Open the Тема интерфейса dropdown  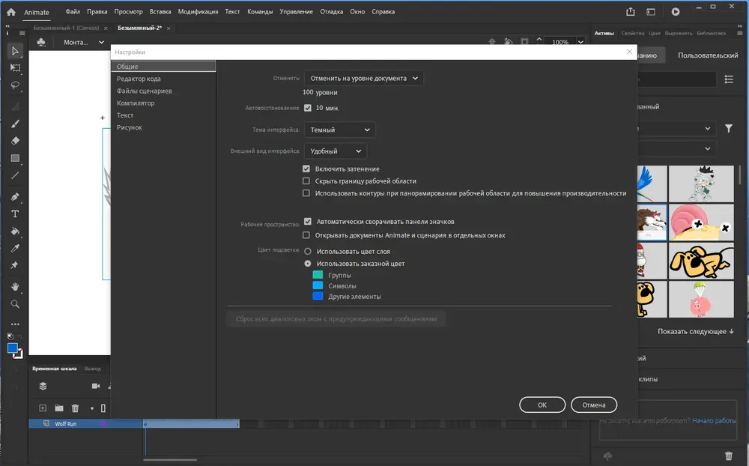pyautogui.click(x=339, y=130)
